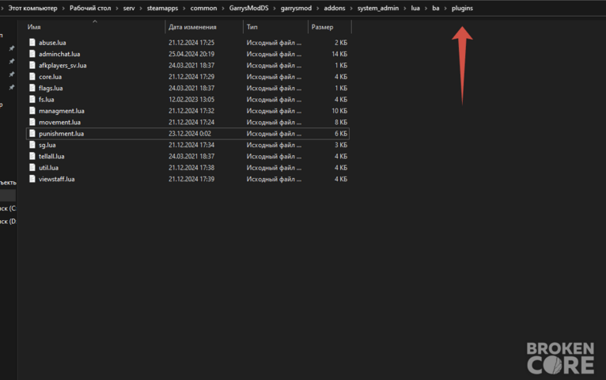Click the 12.02.2023 13:05 date cell
The width and height of the screenshot is (606, 380).
tap(191, 99)
